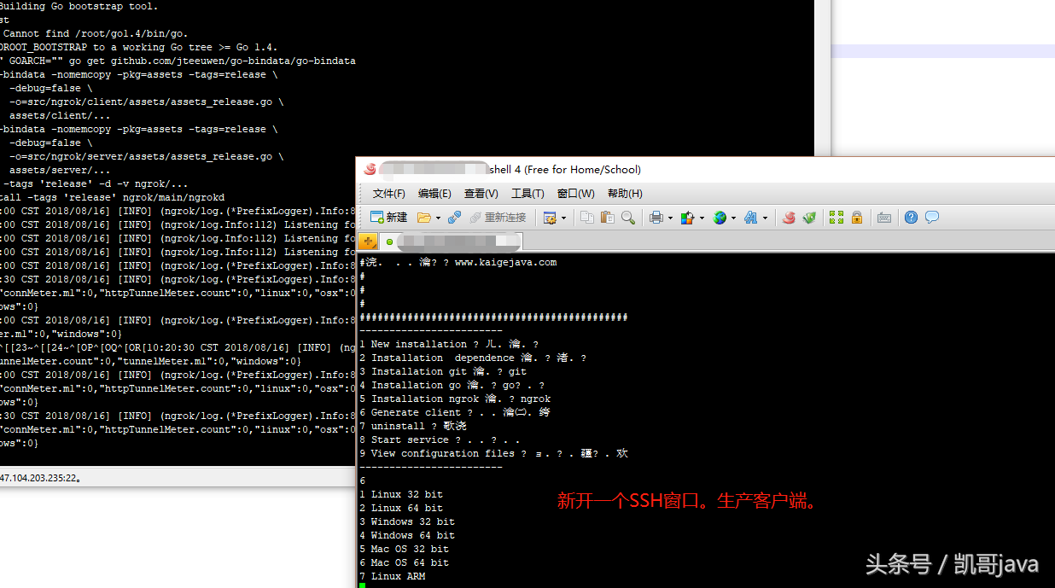Click the '1 New installation' menu line
The width and height of the screenshot is (1055, 588).
[x=449, y=345]
